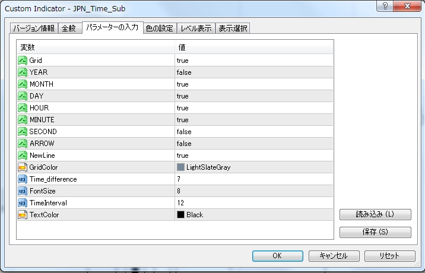Click the boolean icon beside MINUTE
This screenshot has width=425, height=273.
click(23, 119)
